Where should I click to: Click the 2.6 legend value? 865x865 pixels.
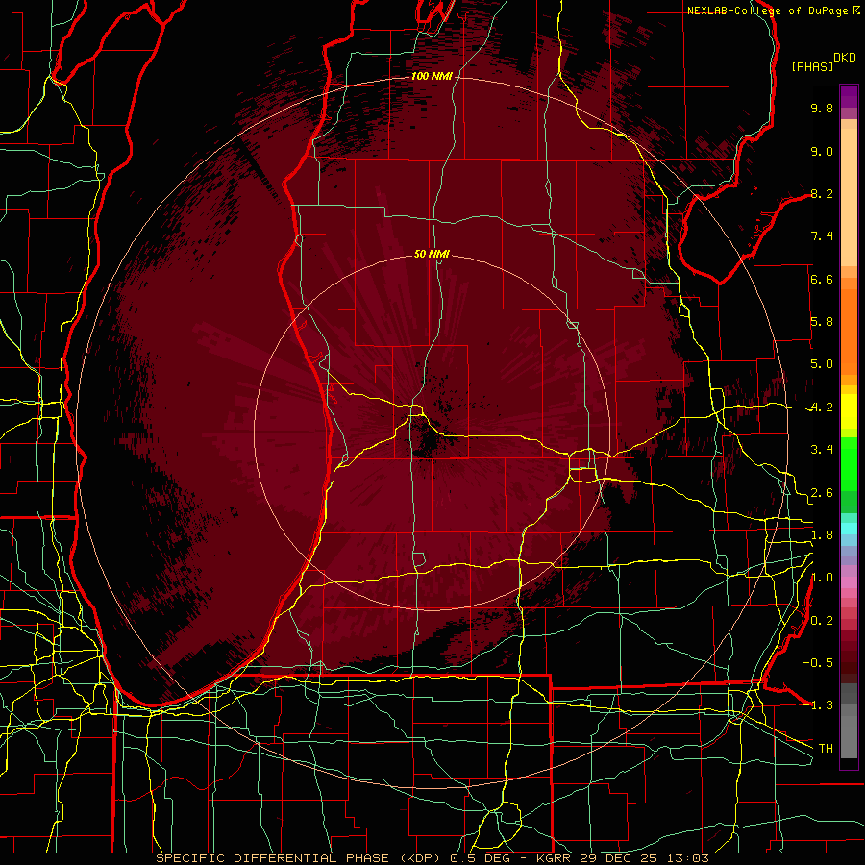pyautogui.click(x=822, y=493)
